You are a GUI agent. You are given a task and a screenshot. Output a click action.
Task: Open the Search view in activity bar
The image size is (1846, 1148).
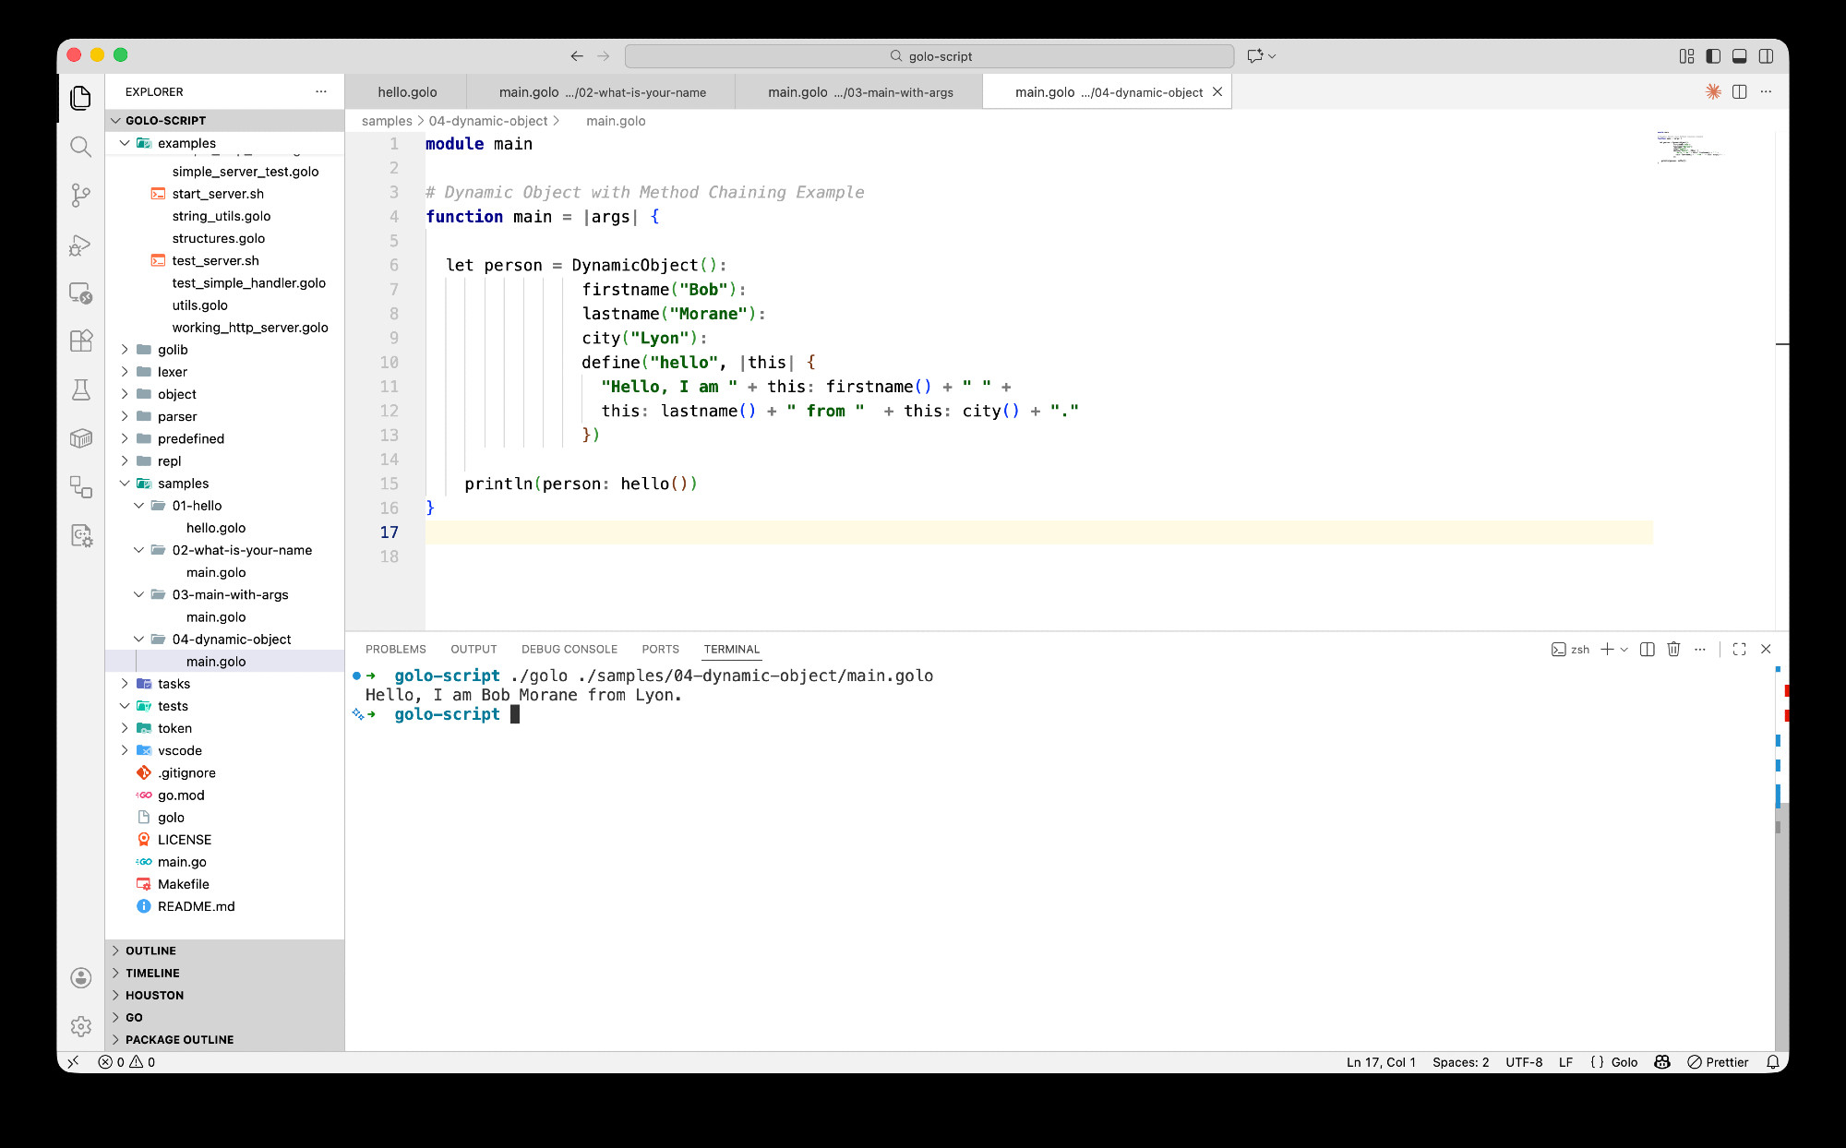pyautogui.click(x=81, y=147)
